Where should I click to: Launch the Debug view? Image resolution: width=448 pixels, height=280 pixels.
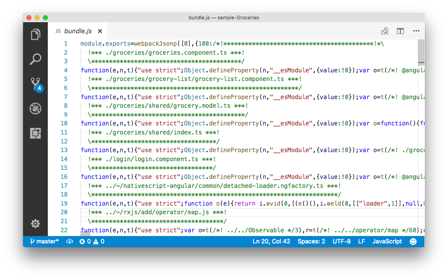click(35, 109)
